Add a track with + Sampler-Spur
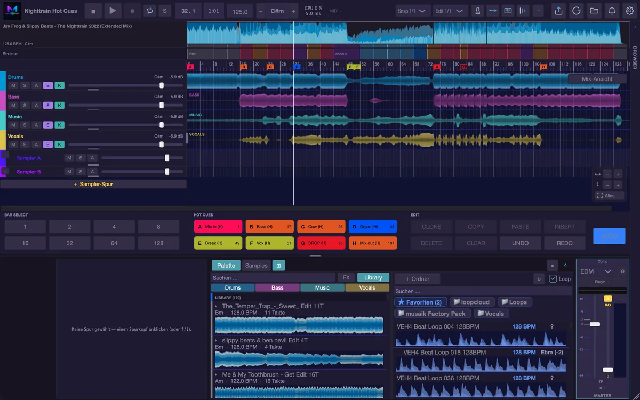Image resolution: width=640 pixels, height=400 pixels. [x=93, y=184]
